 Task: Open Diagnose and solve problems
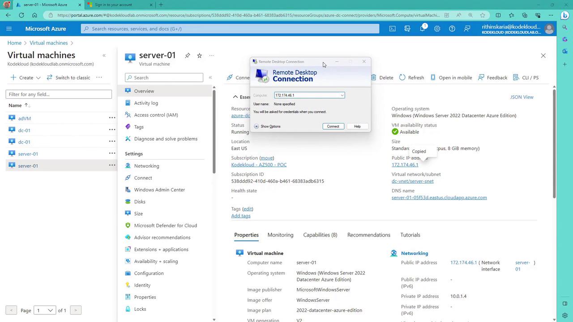coord(166,139)
